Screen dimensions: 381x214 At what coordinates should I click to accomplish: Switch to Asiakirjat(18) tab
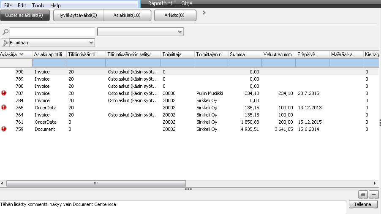127,15
